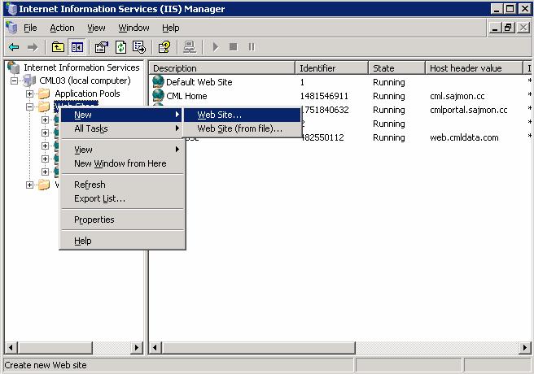Image resolution: width=534 pixels, height=374 pixels.
Task: Click host header cmlportal.sajmon.cc
Action: (x=469, y=110)
